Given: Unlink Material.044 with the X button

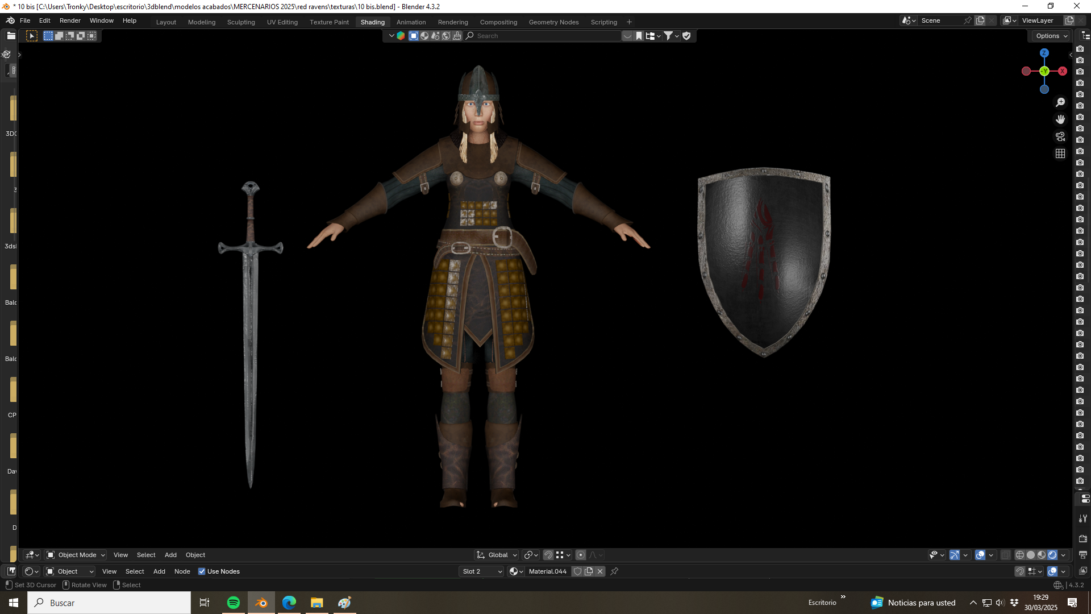Looking at the screenshot, I should click(x=600, y=571).
